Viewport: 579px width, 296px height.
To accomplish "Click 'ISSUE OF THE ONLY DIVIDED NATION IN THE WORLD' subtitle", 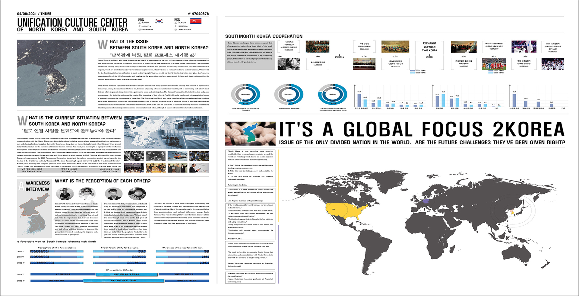I will (x=345, y=142).
